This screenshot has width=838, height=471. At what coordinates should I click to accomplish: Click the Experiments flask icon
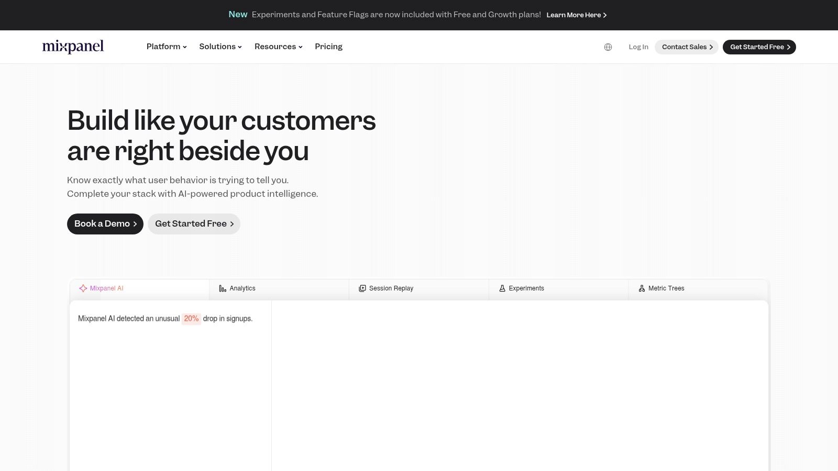point(502,288)
